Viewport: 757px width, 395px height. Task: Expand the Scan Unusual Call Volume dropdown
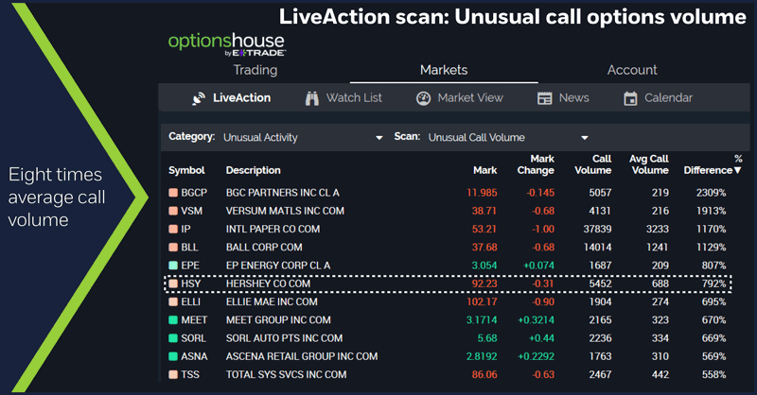585,138
